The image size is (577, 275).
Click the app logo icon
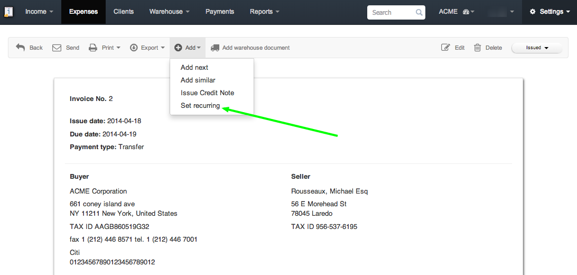coord(8,12)
